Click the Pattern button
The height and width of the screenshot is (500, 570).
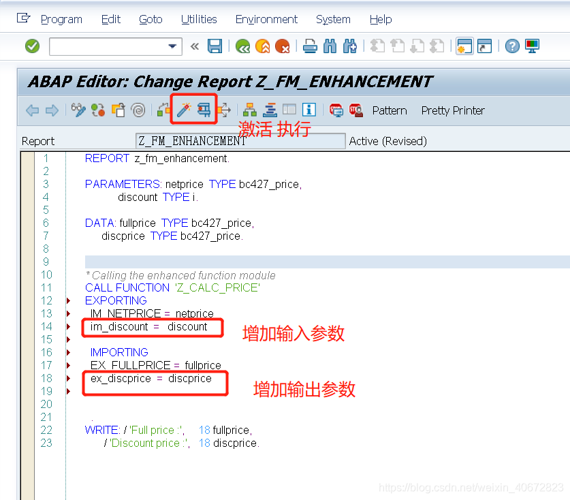coord(390,110)
